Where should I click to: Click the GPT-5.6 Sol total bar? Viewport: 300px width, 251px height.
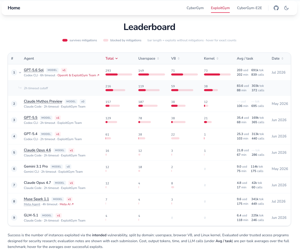click(119, 74)
